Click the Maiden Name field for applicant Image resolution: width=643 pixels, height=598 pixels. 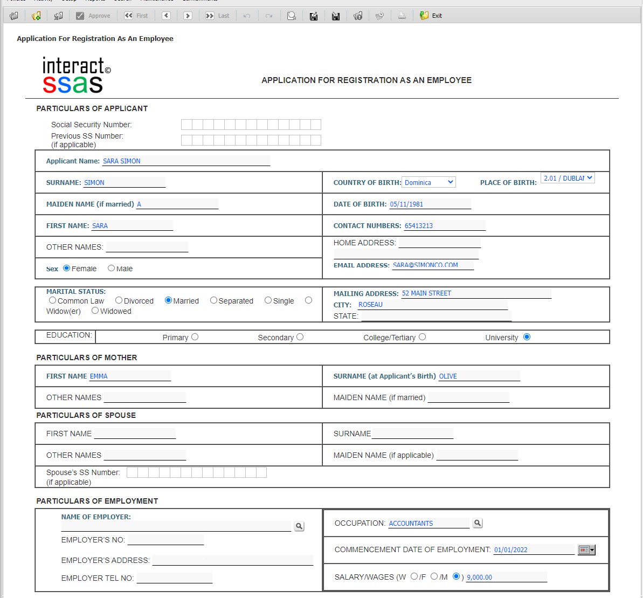click(x=177, y=204)
